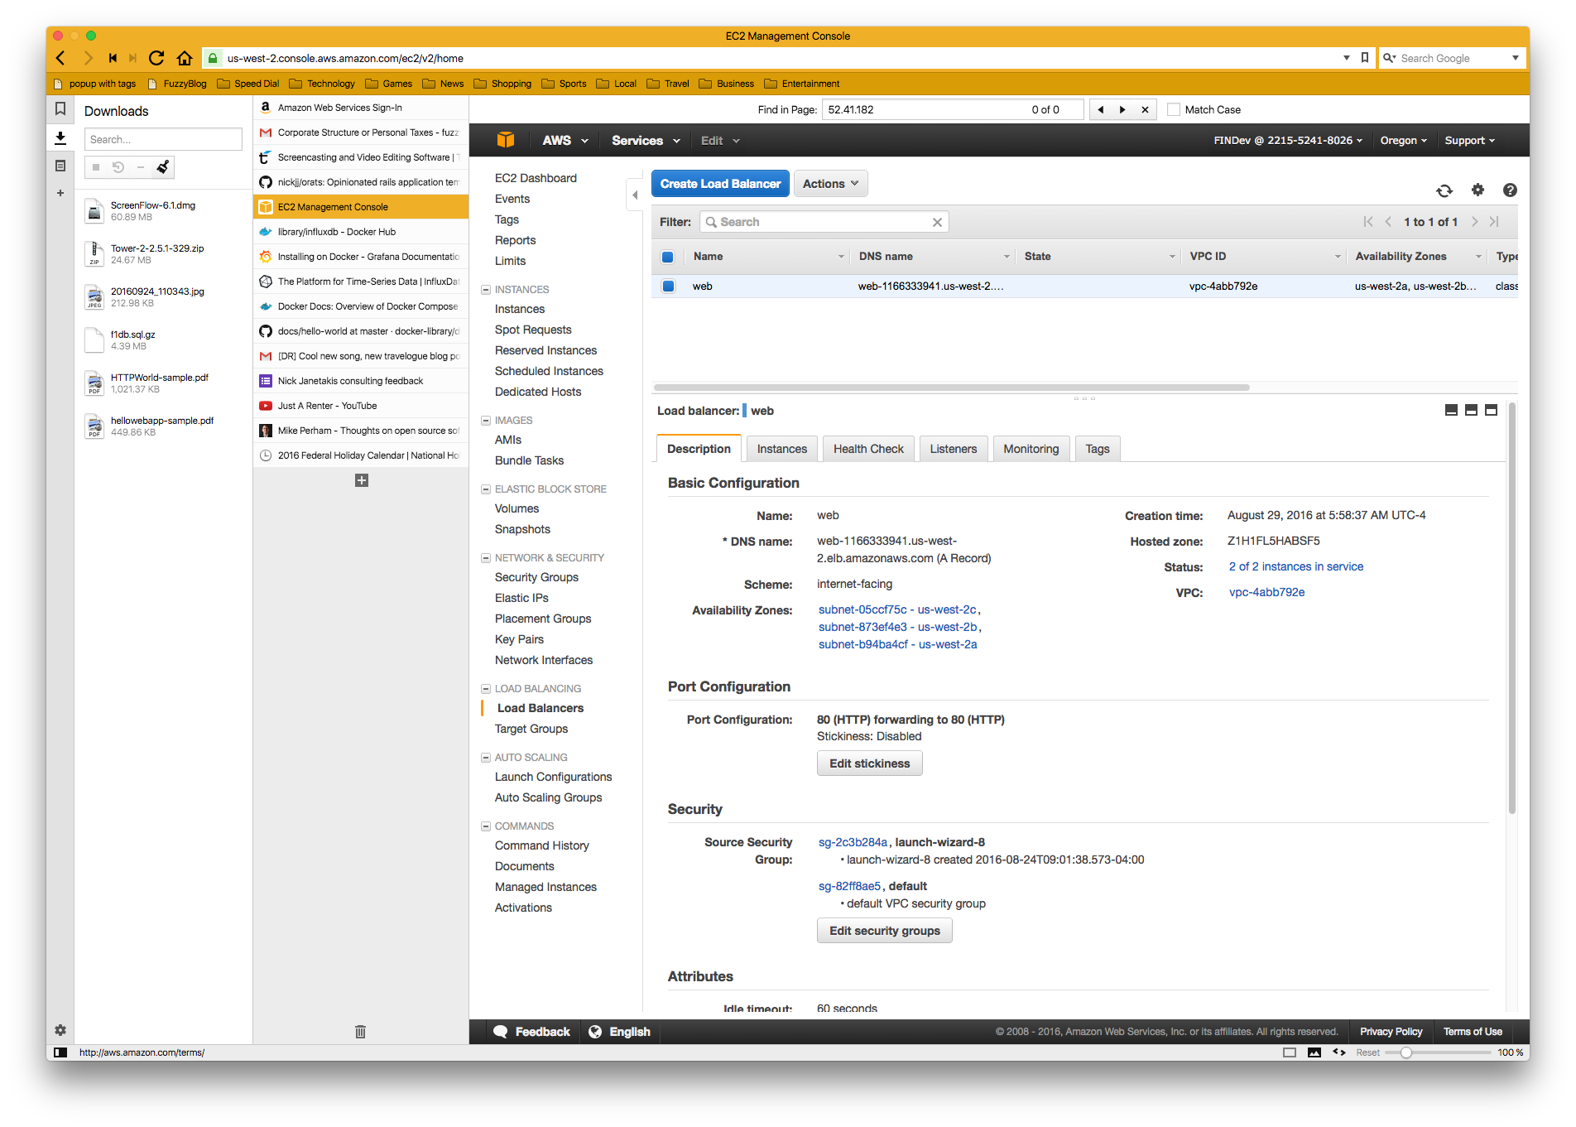Image resolution: width=1576 pixels, height=1127 pixels.
Task: Jump to next find match arrow
Action: (1122, 109)
